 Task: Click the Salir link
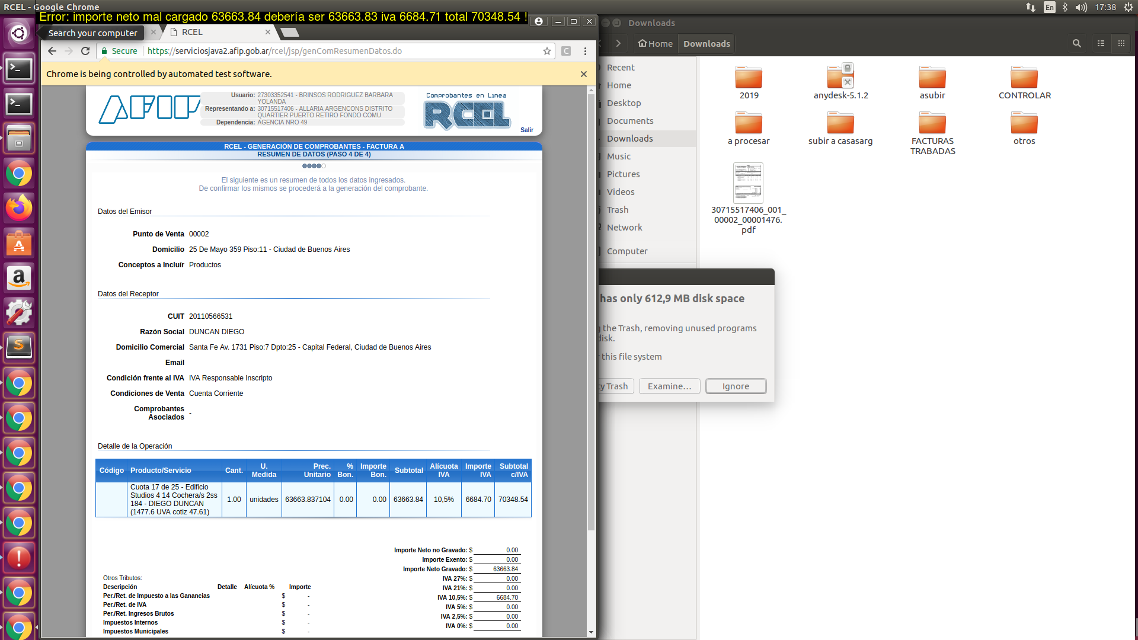tap(527, 130)
